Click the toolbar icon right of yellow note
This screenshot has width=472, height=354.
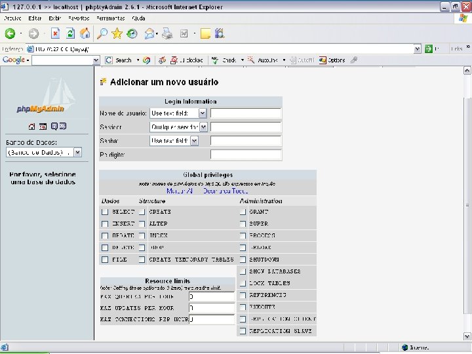coord(220,33)
